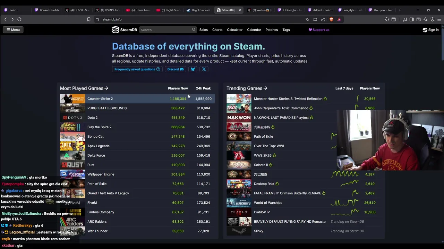Open the Leo AI sparkle icon

[x=425, y=19]
